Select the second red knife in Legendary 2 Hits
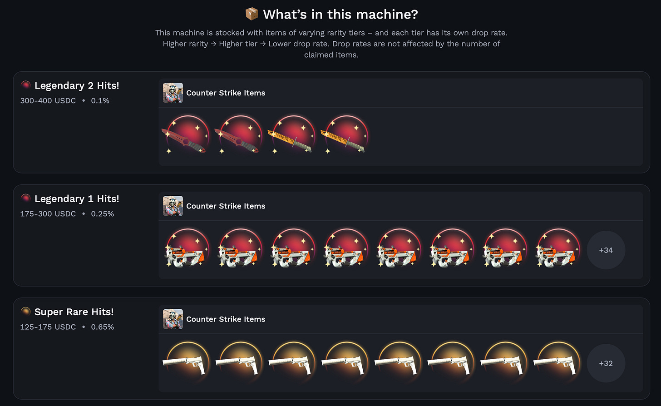This screenshot has width=661, height=406. (239, 135)
